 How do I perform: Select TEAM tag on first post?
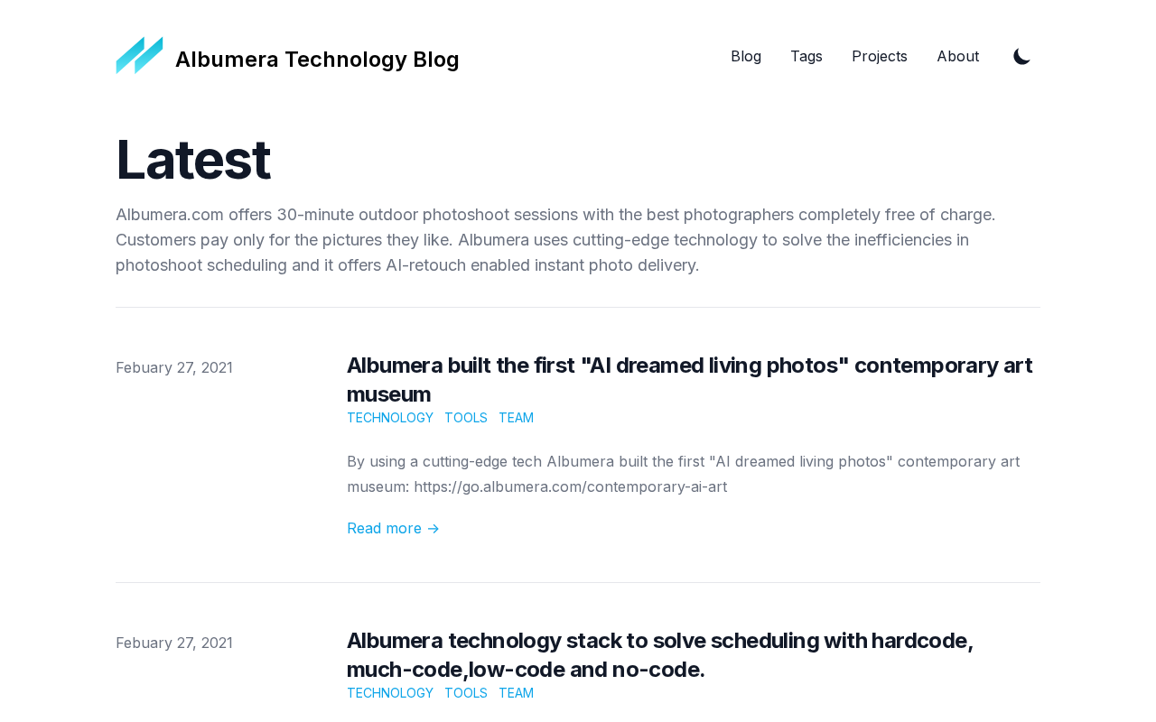[516, 418]
